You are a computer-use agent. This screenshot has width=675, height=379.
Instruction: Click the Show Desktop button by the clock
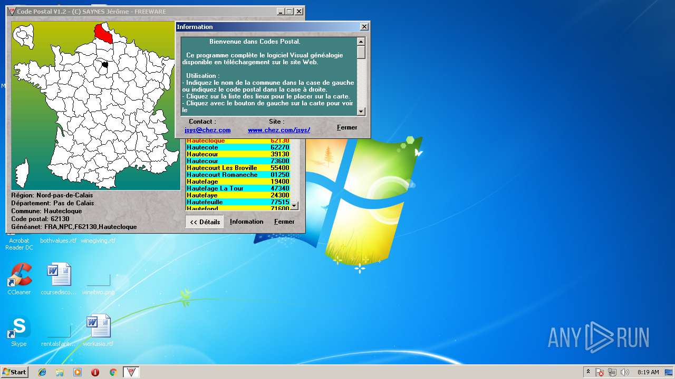click(670, 372)
